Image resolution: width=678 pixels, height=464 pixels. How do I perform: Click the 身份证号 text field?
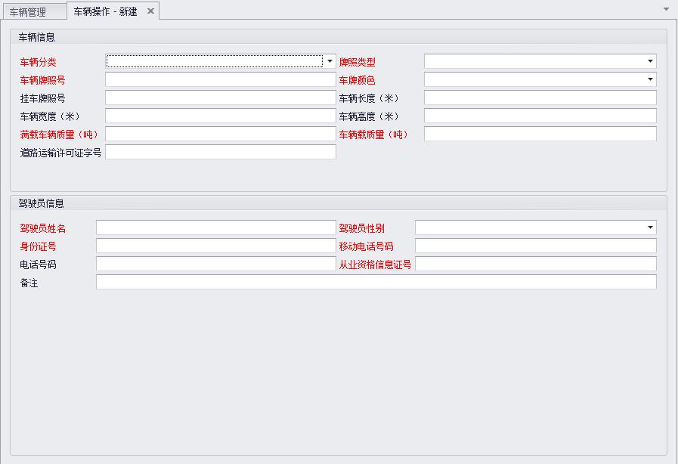[x=215, y=246]
